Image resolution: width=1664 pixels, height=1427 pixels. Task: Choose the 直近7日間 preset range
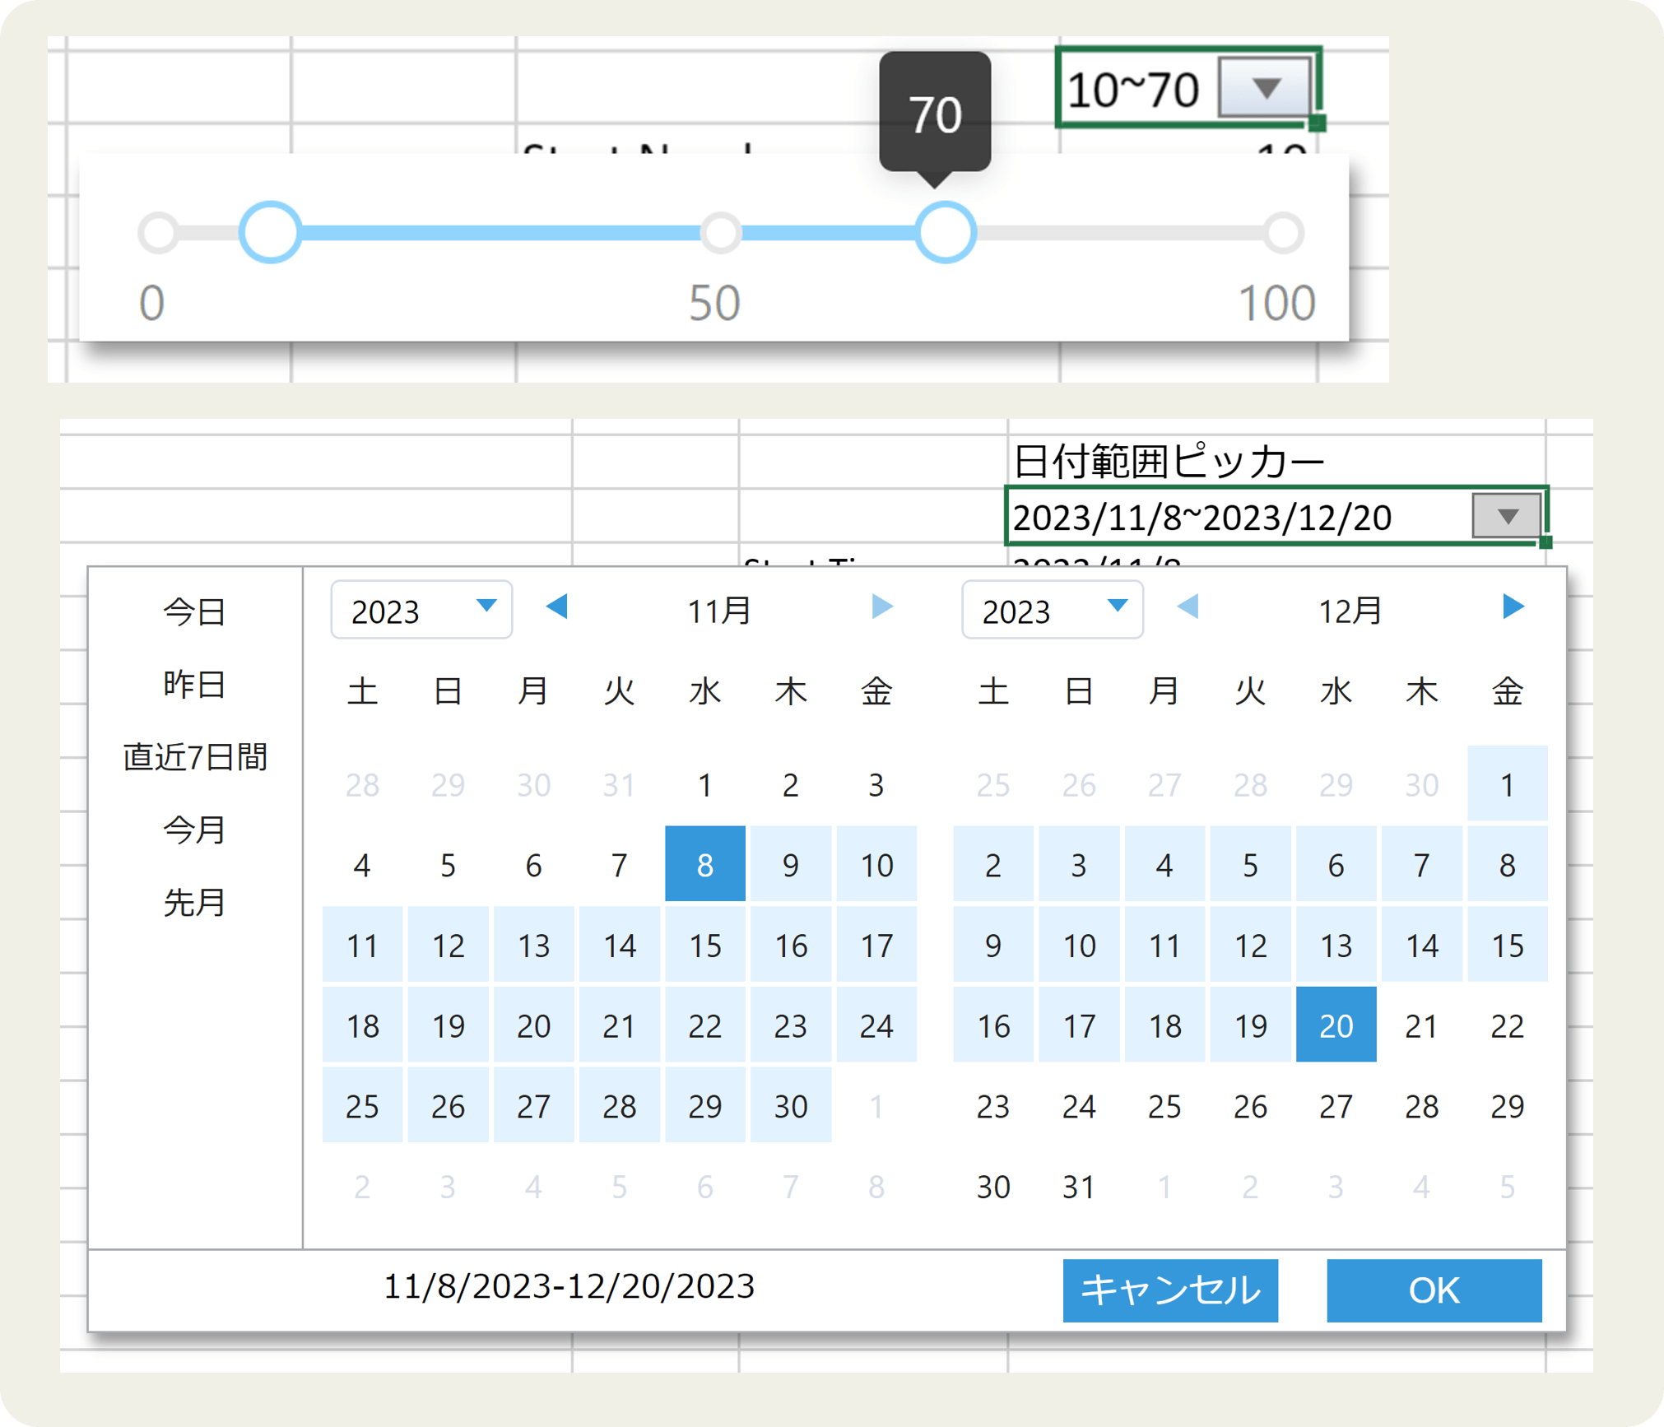(x=194, y=756)
